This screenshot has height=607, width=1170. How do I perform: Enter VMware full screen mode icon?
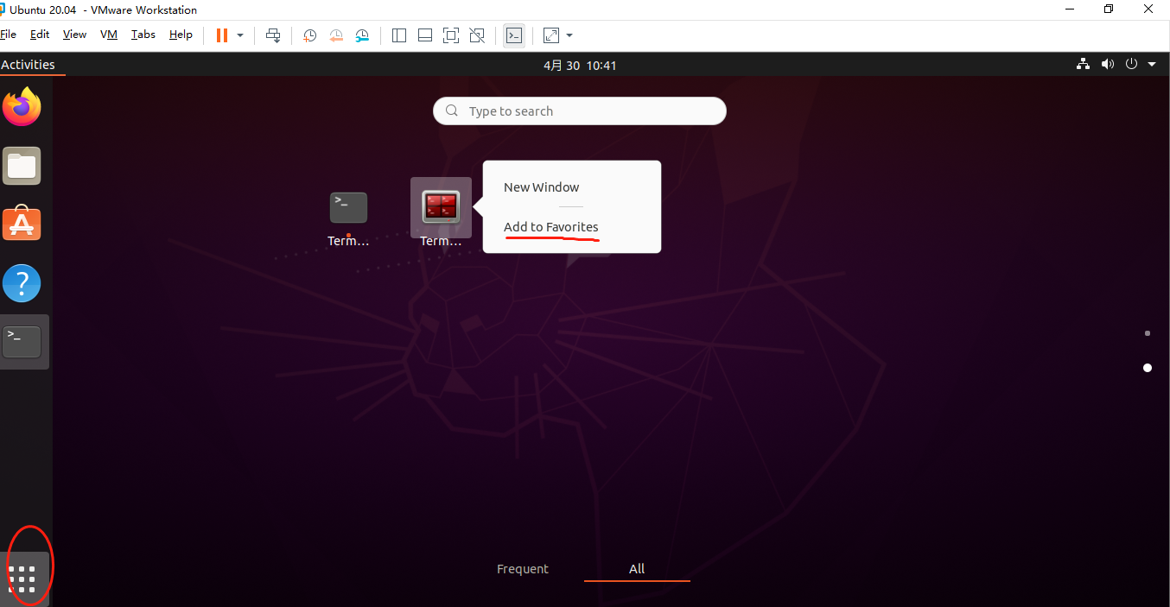(x=451, y=35)
